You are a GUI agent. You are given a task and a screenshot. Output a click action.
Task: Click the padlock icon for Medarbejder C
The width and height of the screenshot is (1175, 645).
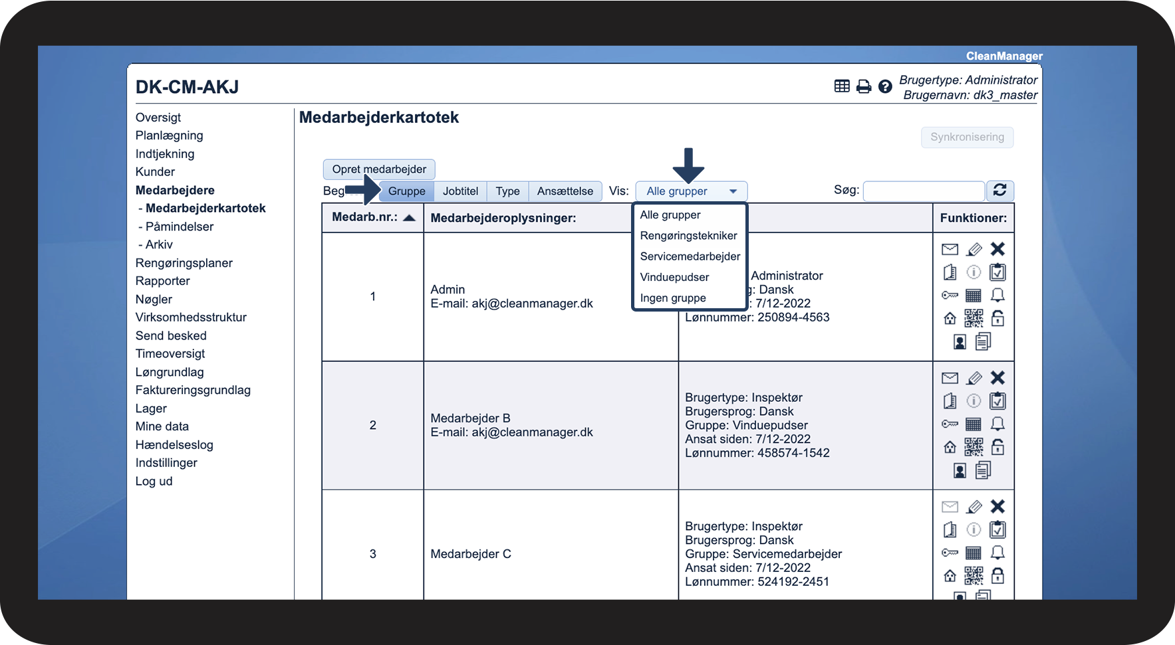997,575
